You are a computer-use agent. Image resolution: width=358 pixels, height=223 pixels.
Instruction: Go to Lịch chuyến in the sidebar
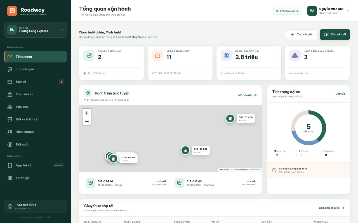[36, 69]
